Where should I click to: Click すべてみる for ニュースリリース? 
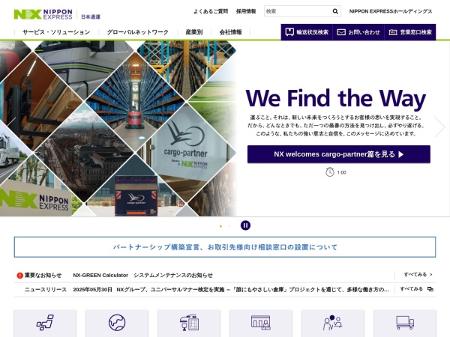(x=416, y=289)
